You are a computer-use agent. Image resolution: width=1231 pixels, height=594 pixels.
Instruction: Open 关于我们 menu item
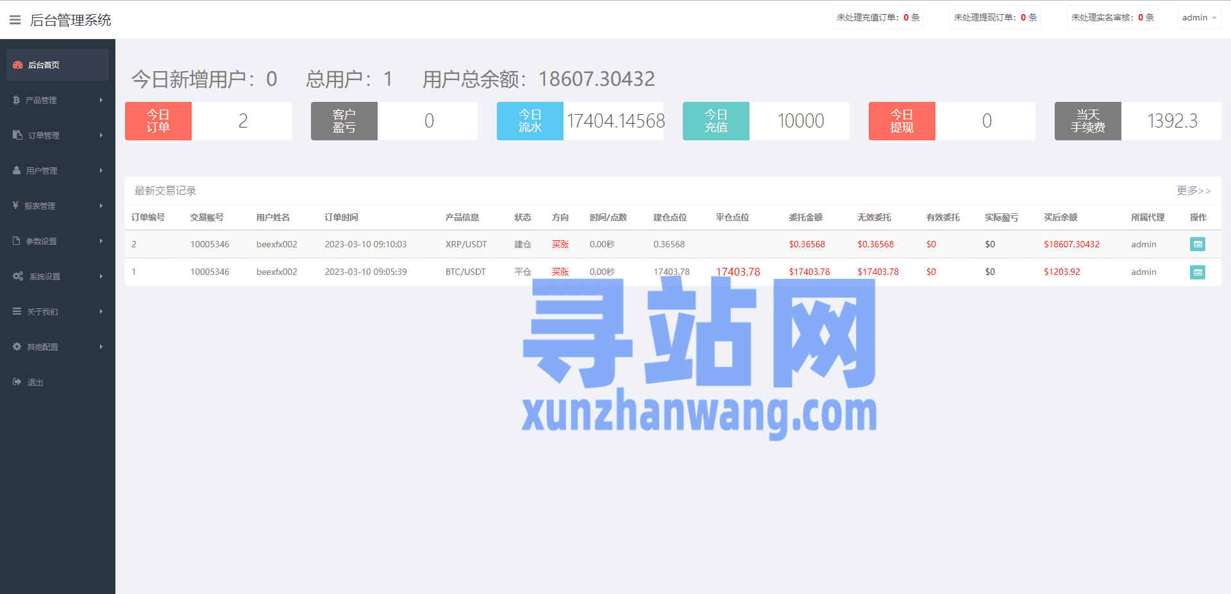coord(58,311)
